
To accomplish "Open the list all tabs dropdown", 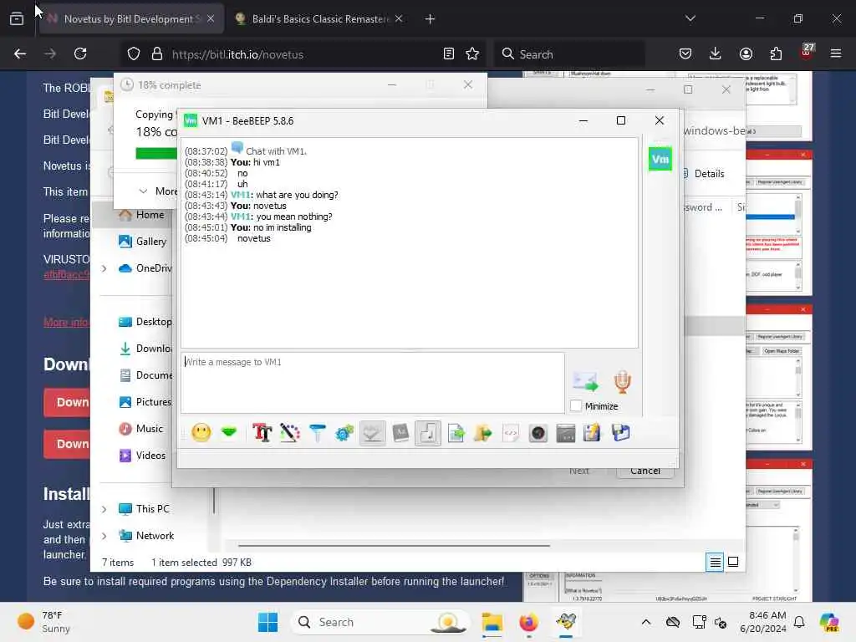I will [x=690, y=18].
